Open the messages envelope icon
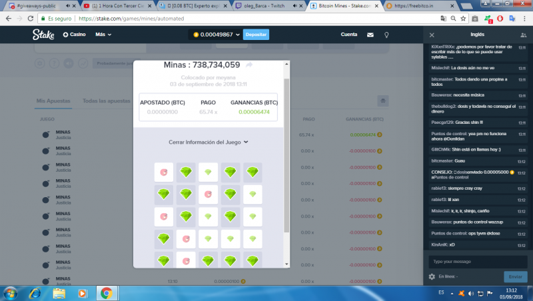Image resolution: width=533 pixels, height=301 pixels. (370, 35)
